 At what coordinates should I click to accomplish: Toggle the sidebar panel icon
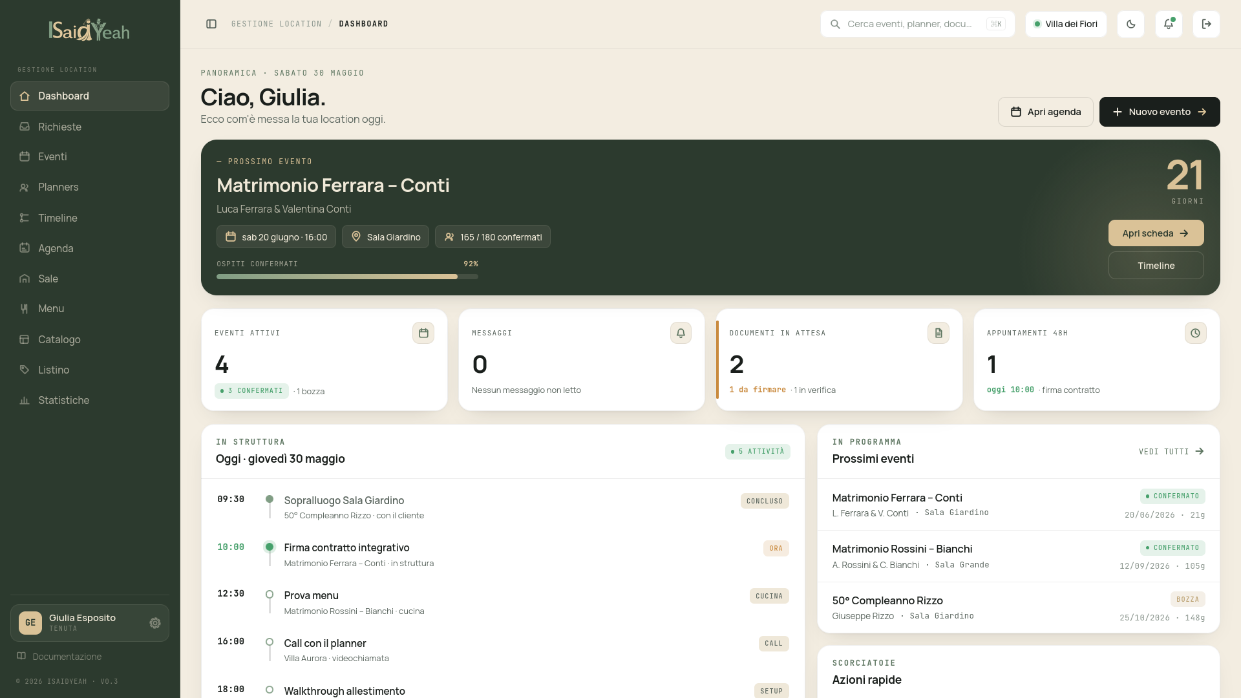pyautogui.click(x=211, y=24)
